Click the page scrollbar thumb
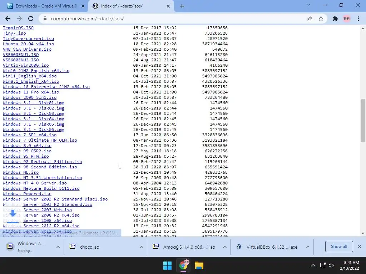The height and width of the screenshot is (274, 366). tap(363, 121)
